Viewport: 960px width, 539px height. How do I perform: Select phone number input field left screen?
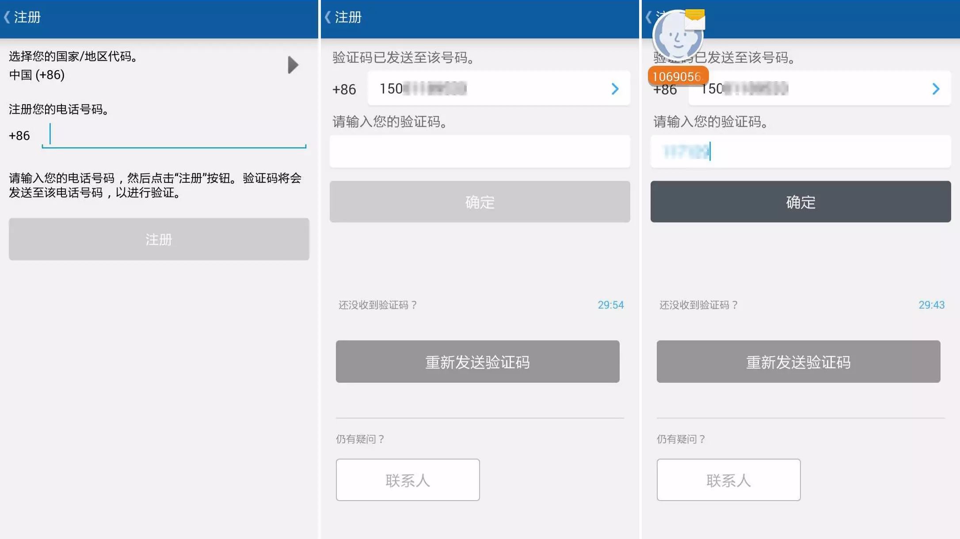[175, 135]
